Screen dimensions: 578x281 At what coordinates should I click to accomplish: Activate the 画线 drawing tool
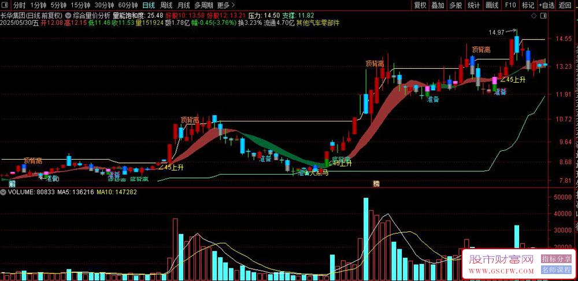(492, 6)
